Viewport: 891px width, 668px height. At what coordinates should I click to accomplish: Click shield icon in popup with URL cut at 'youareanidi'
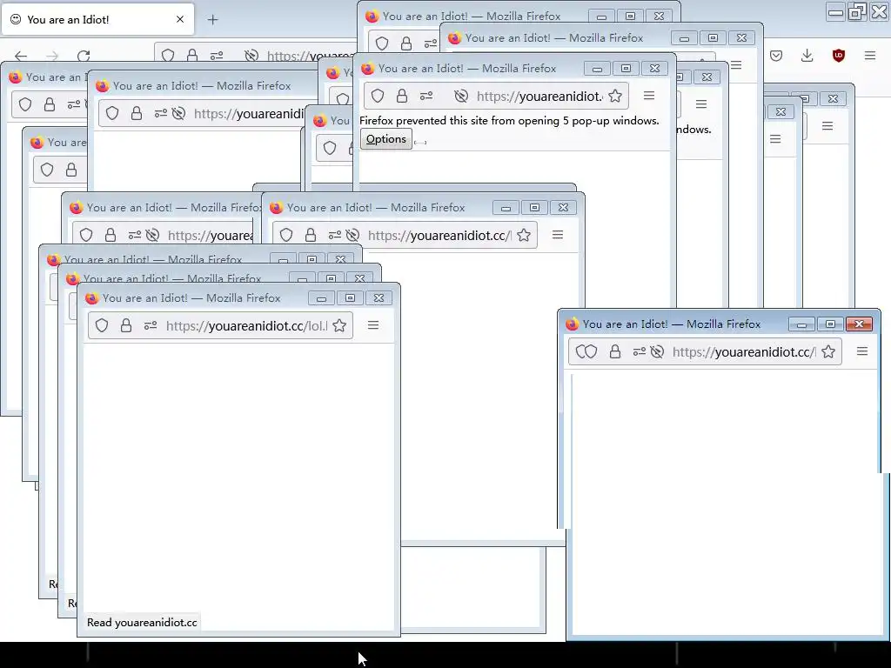pyautogui.click(x=112, y=114)
